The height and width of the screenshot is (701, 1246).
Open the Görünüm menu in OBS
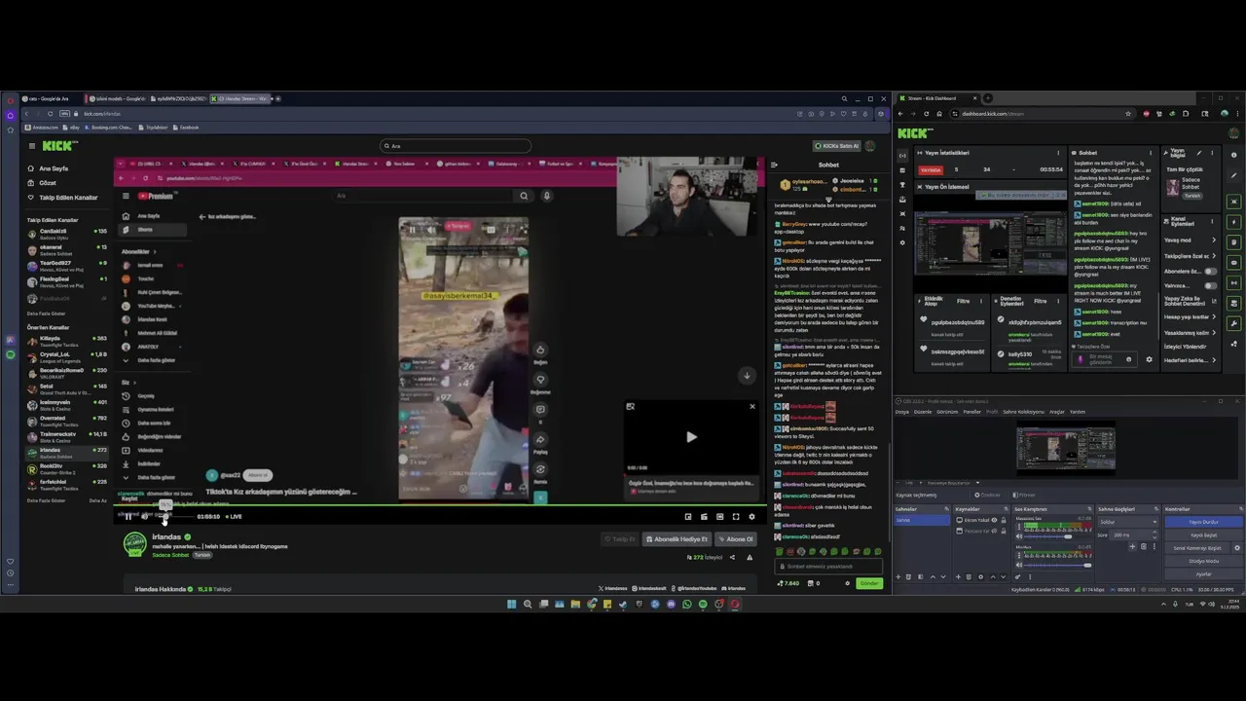pyautogui.click(x=947, y=412)
